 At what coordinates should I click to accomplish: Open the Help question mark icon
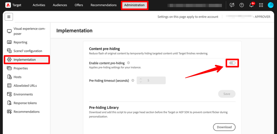242,5
